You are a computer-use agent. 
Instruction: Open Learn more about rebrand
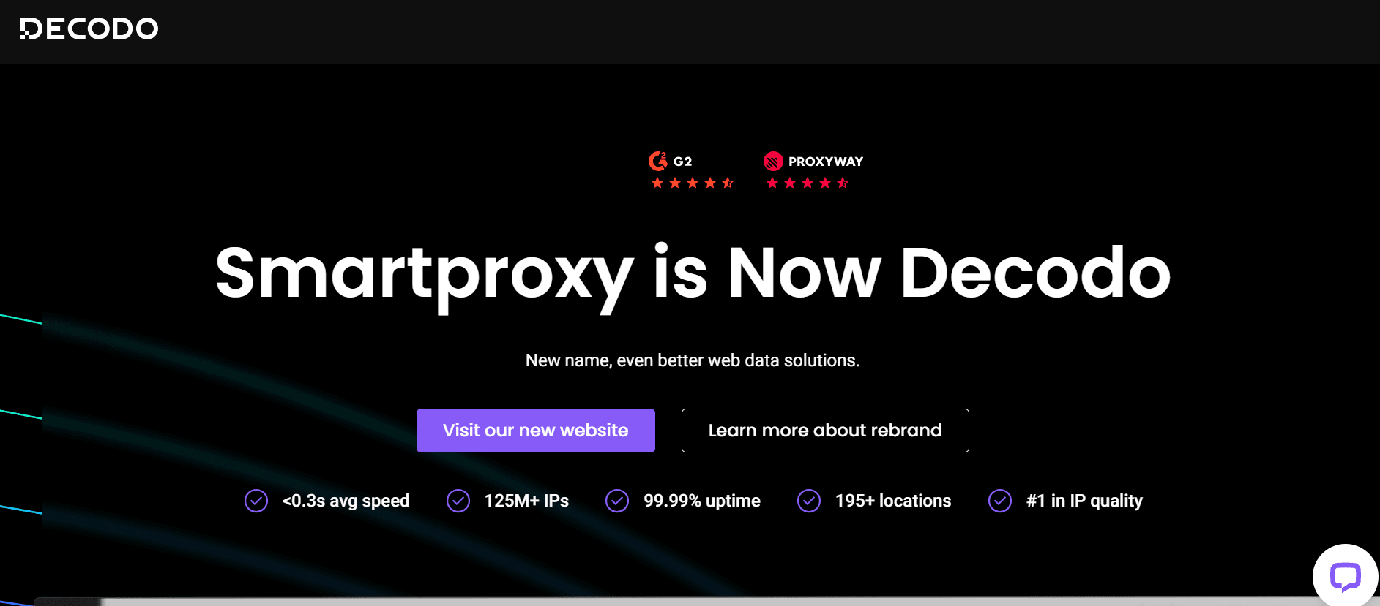pos(825,431)
